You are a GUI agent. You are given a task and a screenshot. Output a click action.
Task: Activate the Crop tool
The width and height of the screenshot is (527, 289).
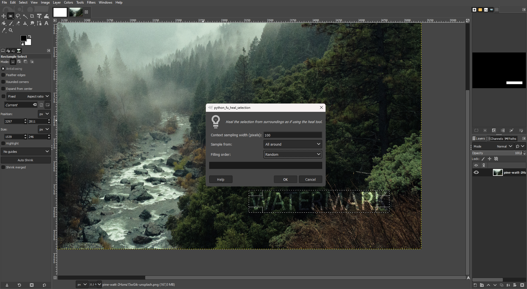click(x=32, y=16)
